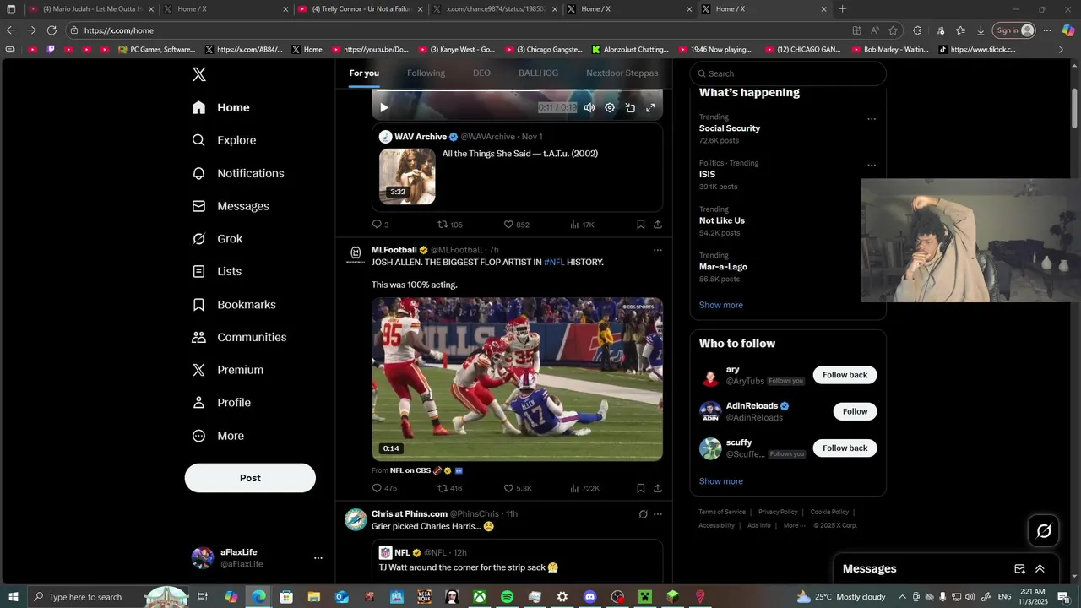Open Communities in the sidebar

(198, 337)
